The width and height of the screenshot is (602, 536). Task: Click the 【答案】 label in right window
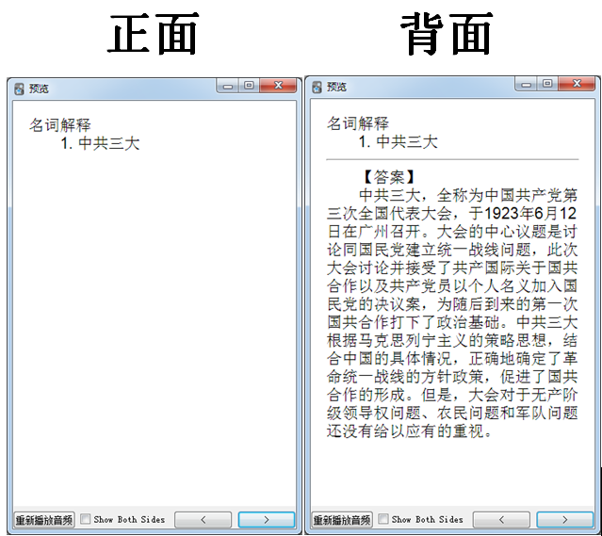[388, 177]
